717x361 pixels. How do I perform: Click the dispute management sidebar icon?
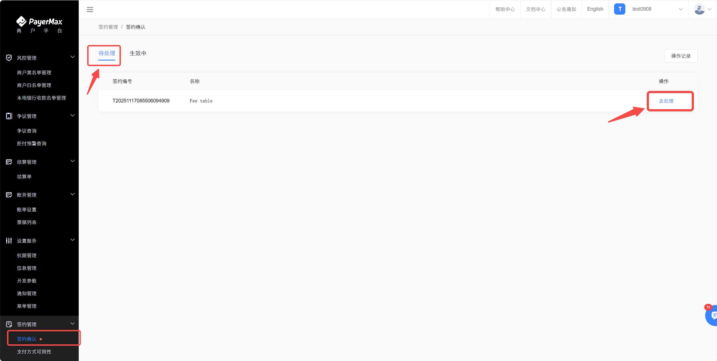point(9,116)
